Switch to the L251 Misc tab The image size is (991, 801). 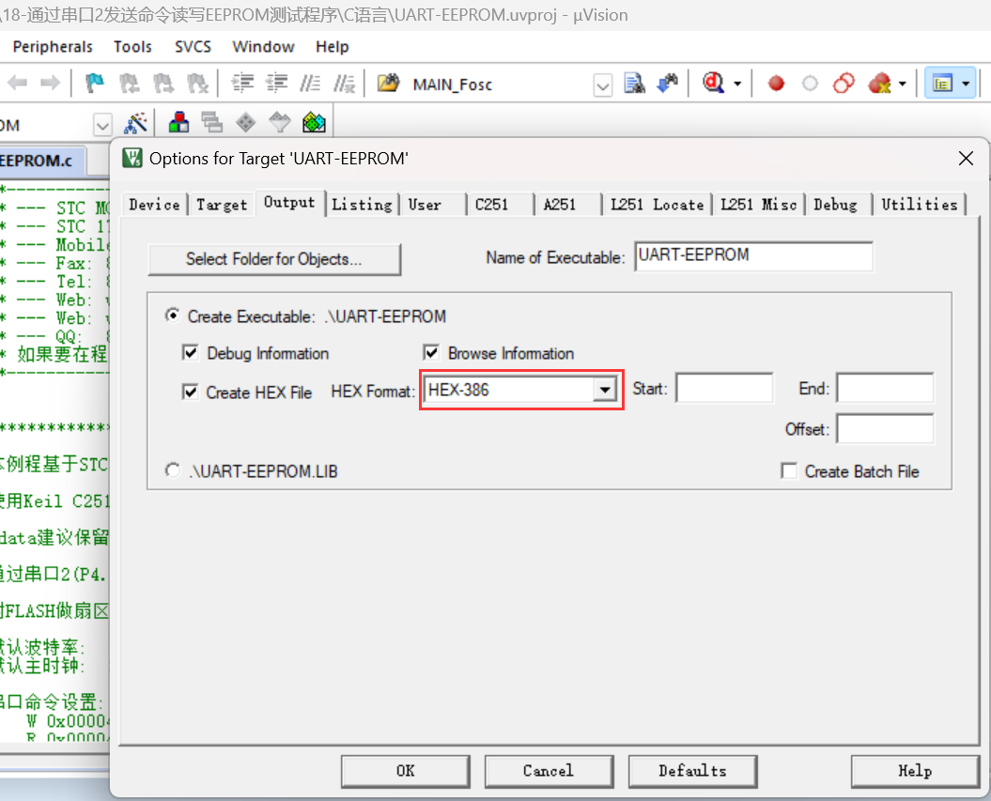758,205
